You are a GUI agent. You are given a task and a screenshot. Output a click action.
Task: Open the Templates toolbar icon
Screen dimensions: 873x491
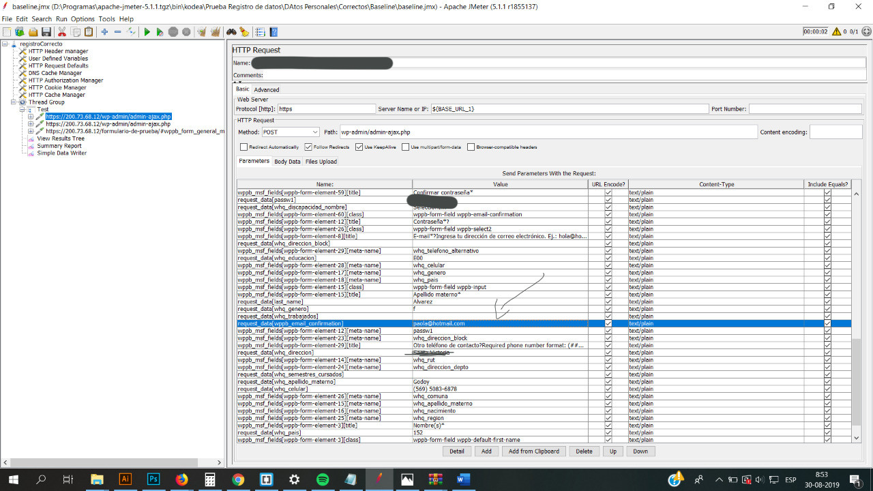[x=20, y=32]
